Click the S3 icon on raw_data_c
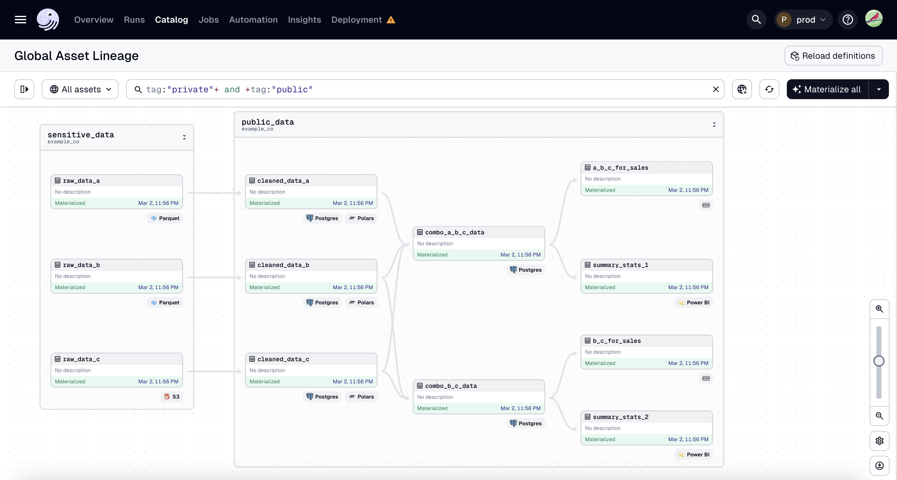 166,396
